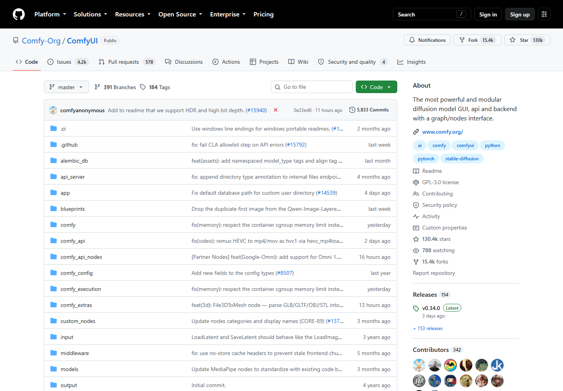This screenshot has width=563, height=391.
Task: Switch to the Issues tab
Action: (x=68, y=62)
